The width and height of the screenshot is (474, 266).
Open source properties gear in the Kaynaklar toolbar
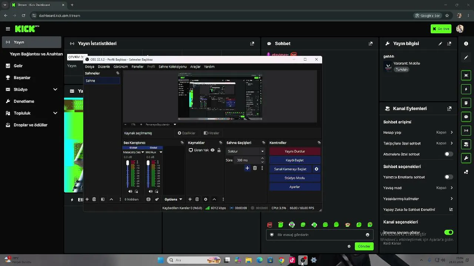pyautogui.click(x=206, y=199)
